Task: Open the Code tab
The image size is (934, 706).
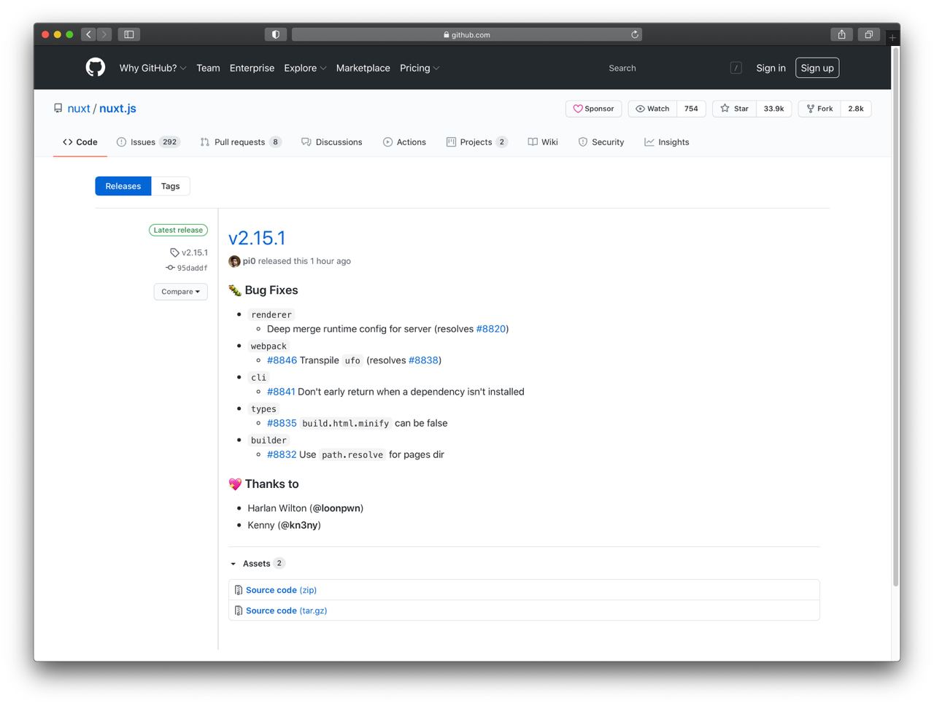Action: pyautogui.click(x=80, y=142)
